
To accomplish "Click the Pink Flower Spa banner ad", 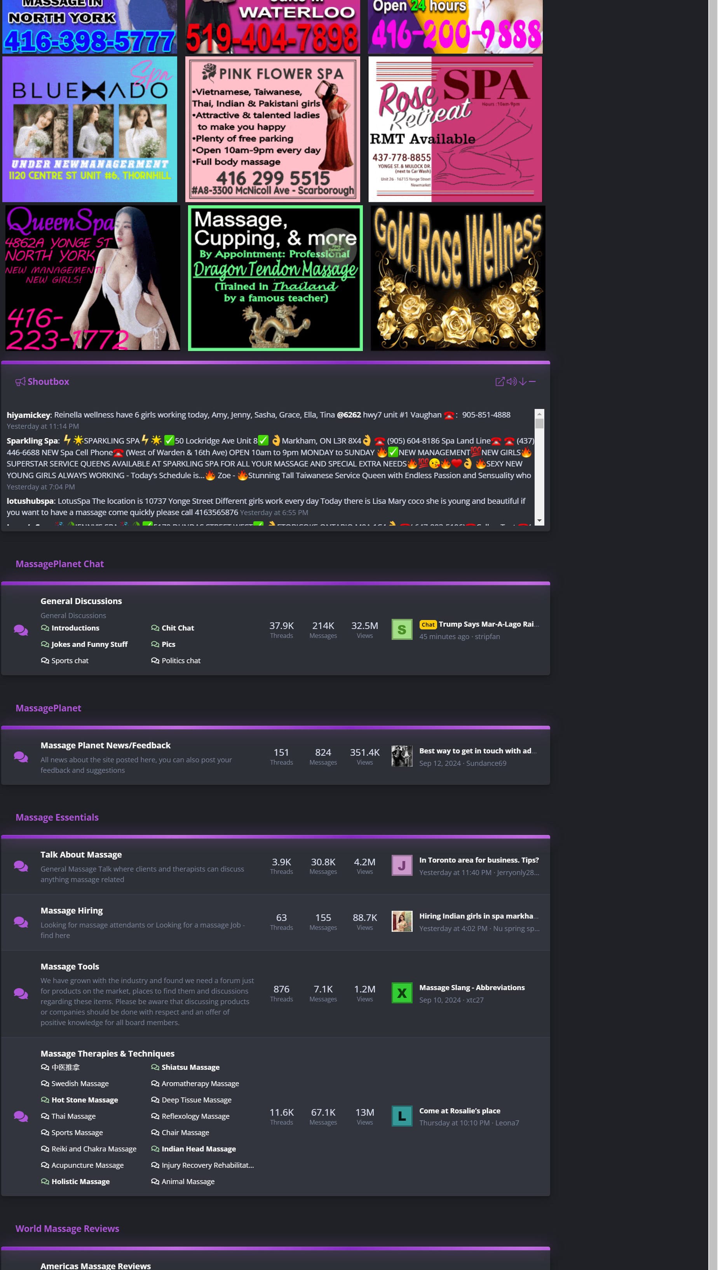I will point(272,129).
